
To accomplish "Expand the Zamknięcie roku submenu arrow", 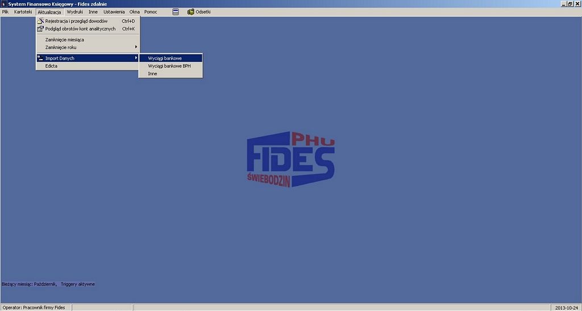I will 136,47.
